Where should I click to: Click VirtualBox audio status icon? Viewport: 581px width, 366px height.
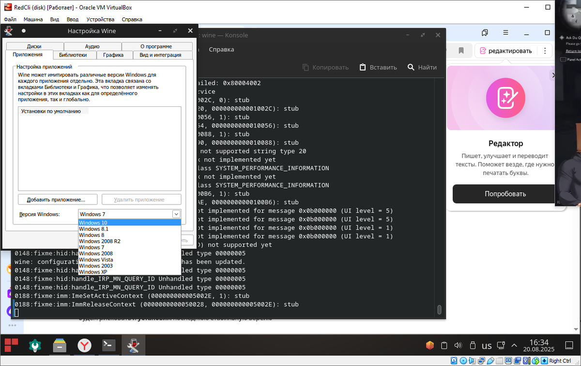point(472,361)
